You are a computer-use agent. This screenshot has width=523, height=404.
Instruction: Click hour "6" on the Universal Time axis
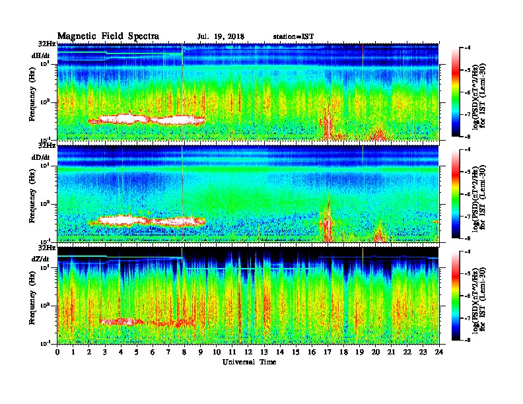[153, 353]
